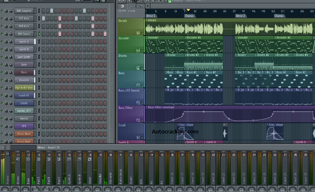Click the Drums mixer strip icon
Screen dimensions: 315x192
[x=18, y=159]
